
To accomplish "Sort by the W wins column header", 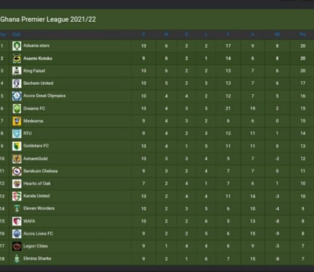I will pyautogui.click(x=166, y=35).
